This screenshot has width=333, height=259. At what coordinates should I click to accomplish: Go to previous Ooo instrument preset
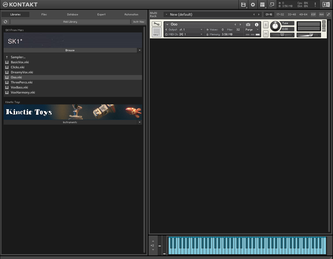tap(235, 24)
